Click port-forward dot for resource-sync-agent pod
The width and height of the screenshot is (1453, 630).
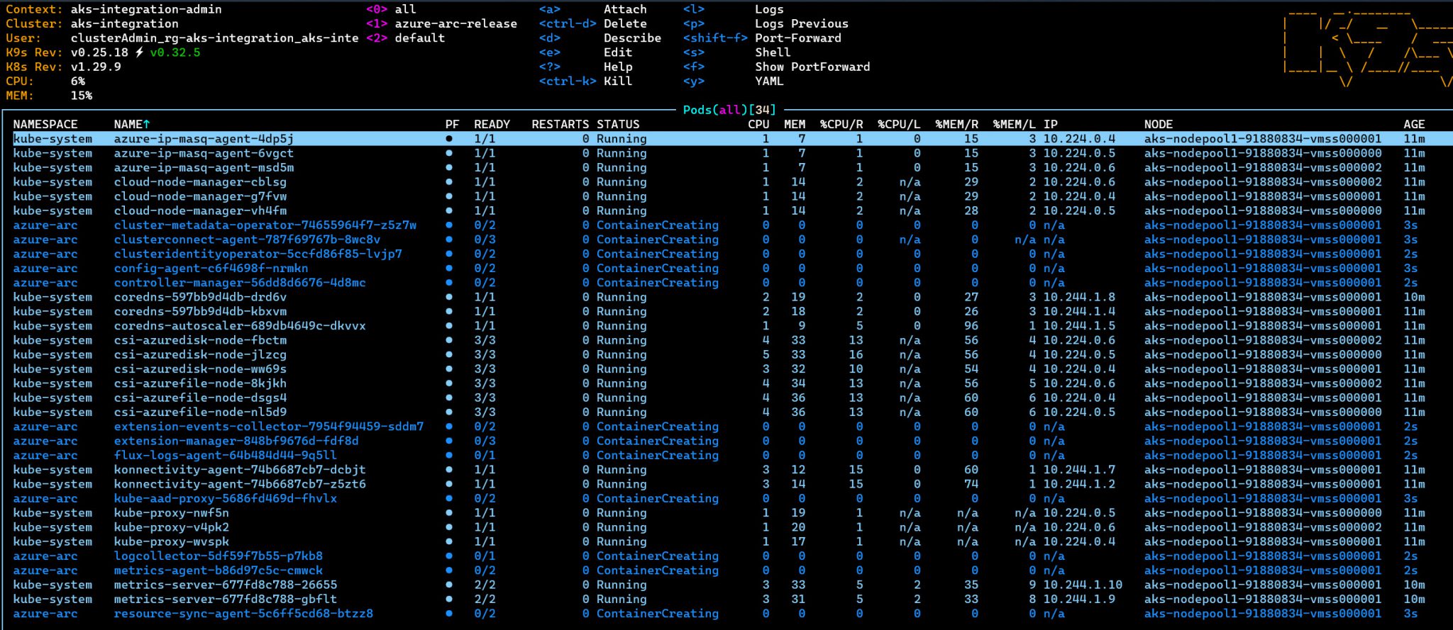tap(449, 614)
